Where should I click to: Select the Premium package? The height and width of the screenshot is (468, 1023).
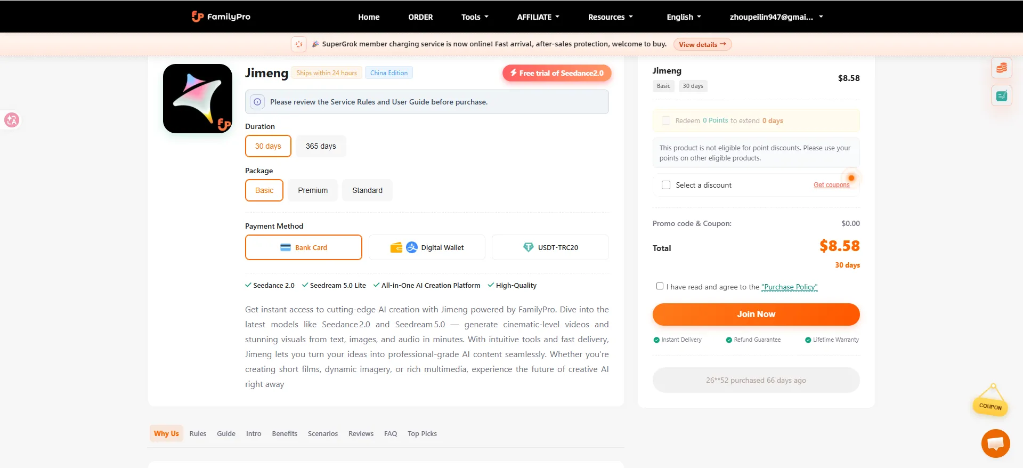coord(313,190)
